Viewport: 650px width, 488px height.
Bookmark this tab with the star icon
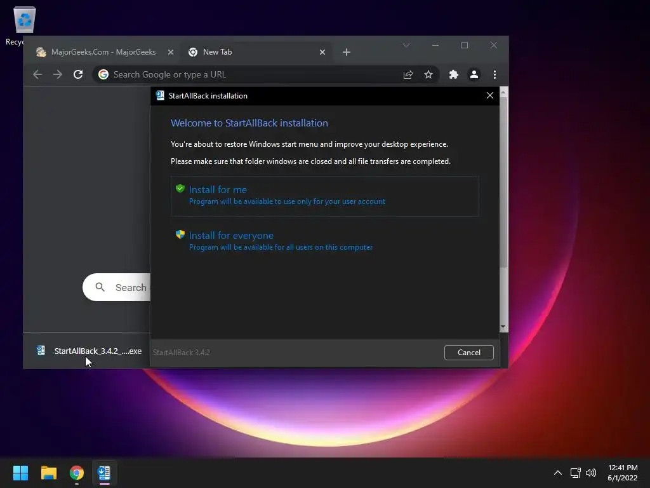(428, 74)
